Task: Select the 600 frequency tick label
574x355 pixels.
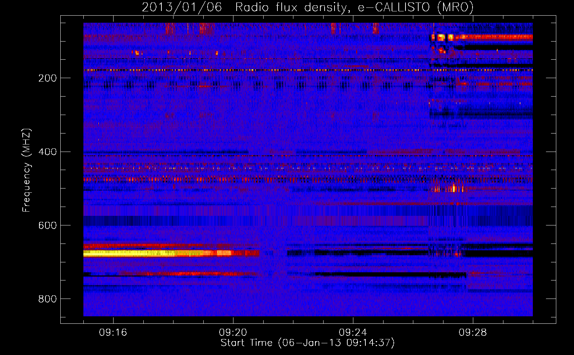Action: click(x=48, y=226)
